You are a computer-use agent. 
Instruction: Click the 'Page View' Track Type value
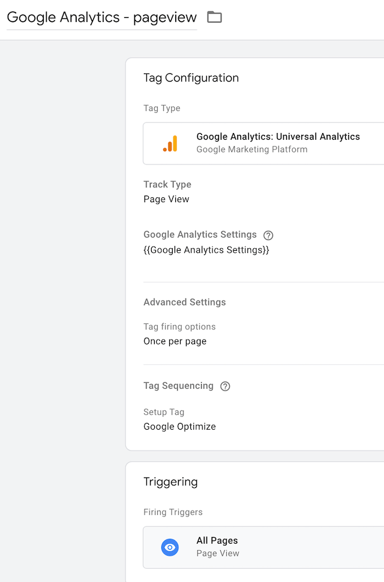tap(166, 199)
